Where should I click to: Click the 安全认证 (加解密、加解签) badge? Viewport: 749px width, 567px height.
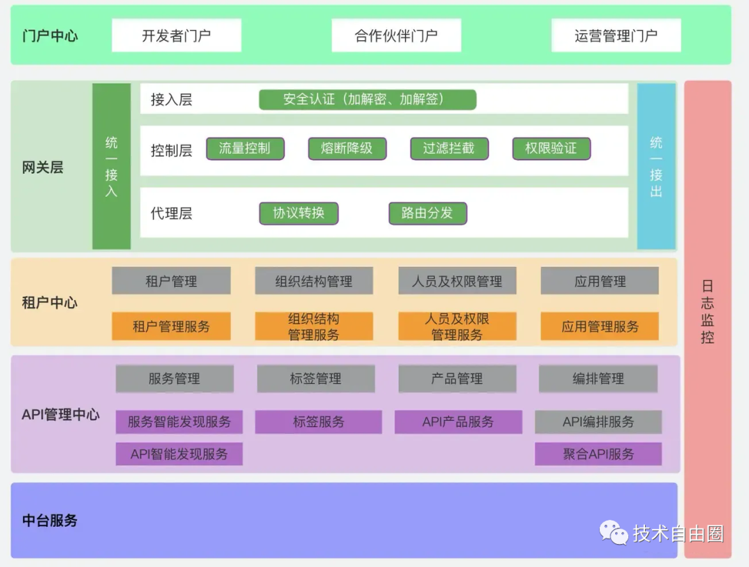(x=368, y=99)
